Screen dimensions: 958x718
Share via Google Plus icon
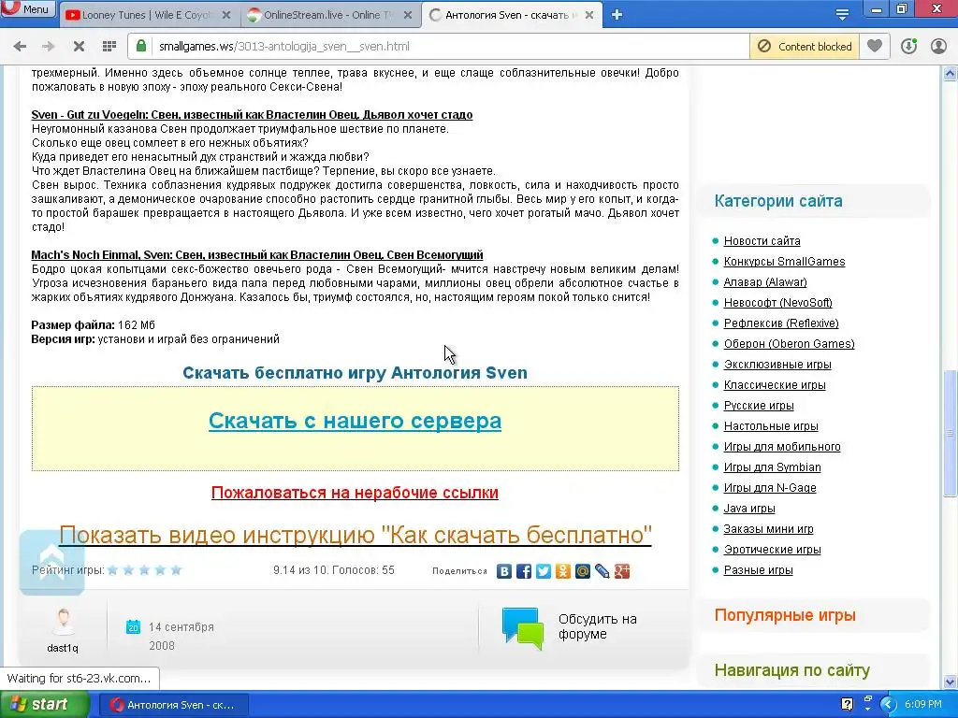point(622,571)
